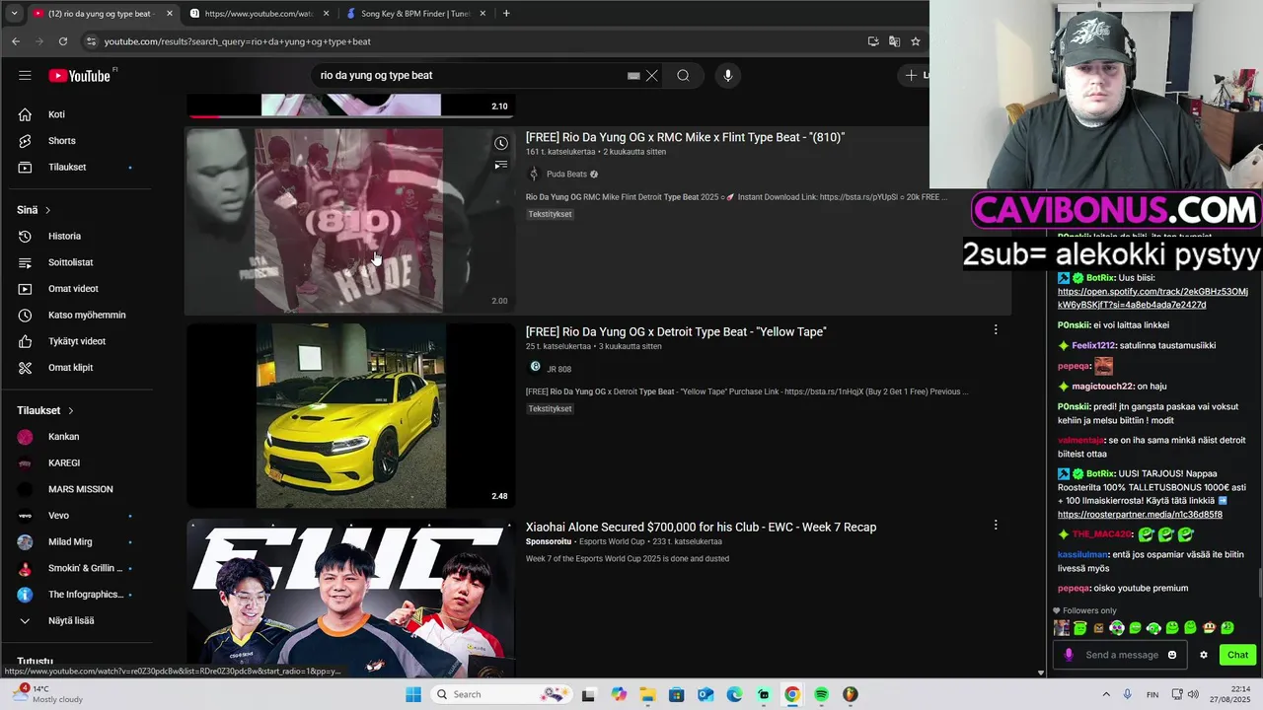
Task: Open the chat settings gear
Action: (1204, 655)
